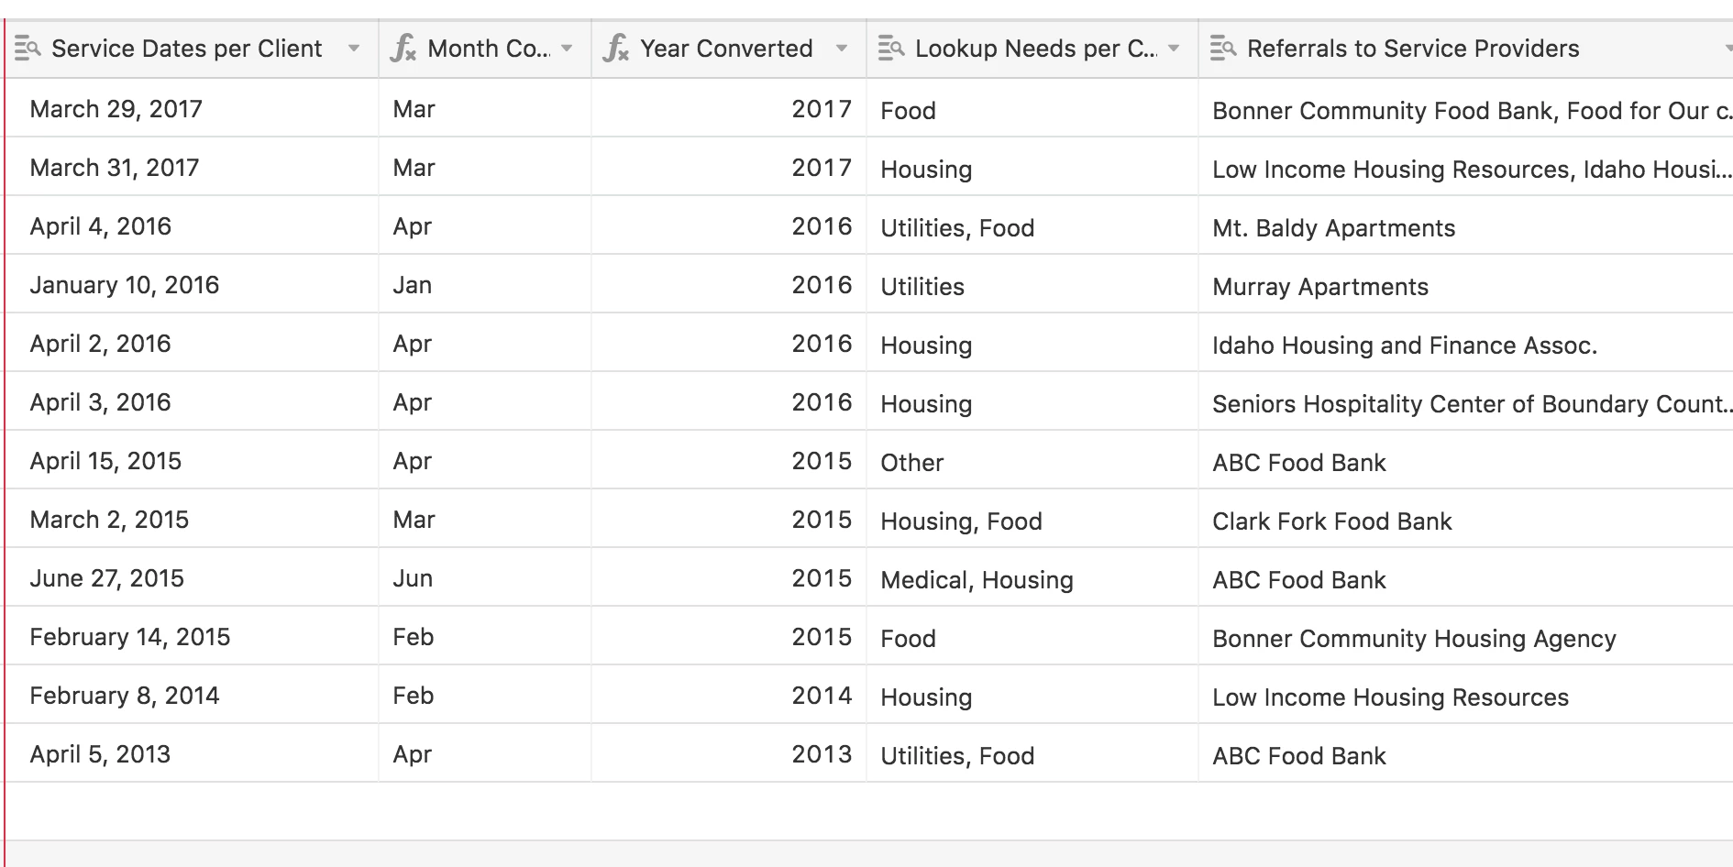Select the Month Converted column header label

point(489,49)
